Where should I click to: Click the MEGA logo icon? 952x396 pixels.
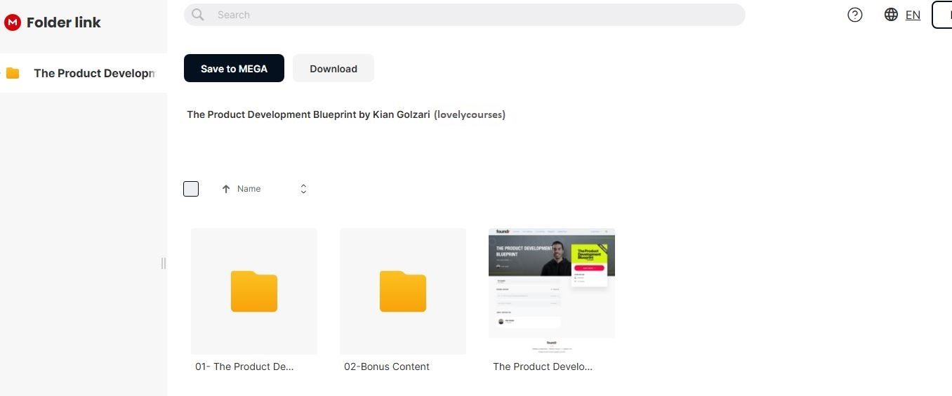click(x=13, y=22)
